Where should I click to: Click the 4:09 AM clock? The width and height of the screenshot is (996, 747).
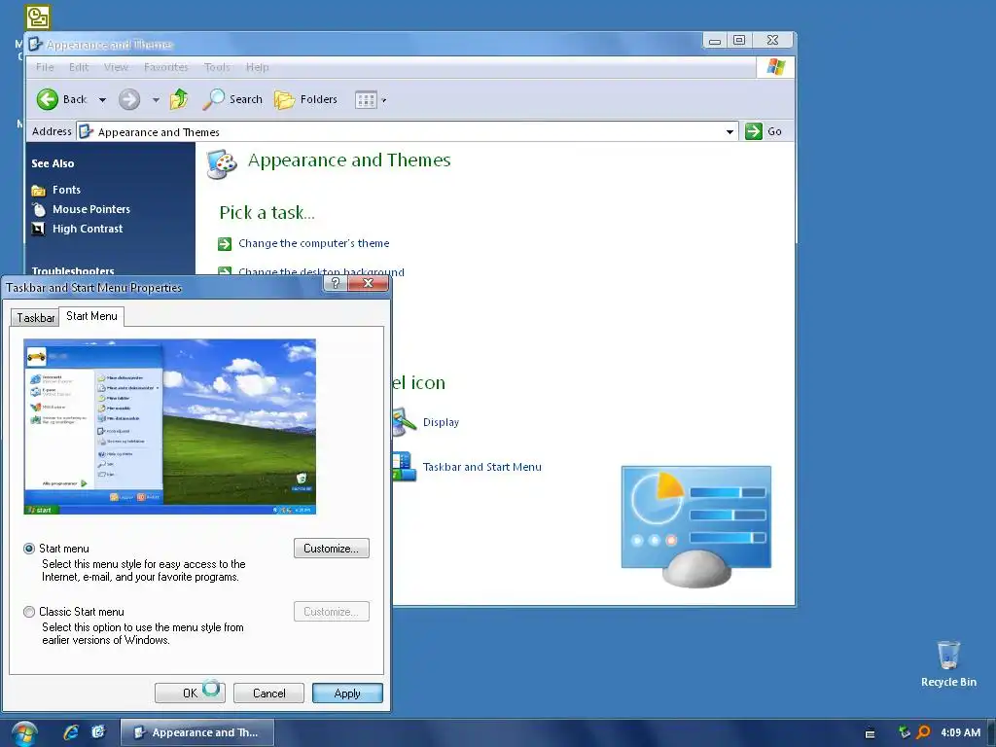tap(960, 732)
